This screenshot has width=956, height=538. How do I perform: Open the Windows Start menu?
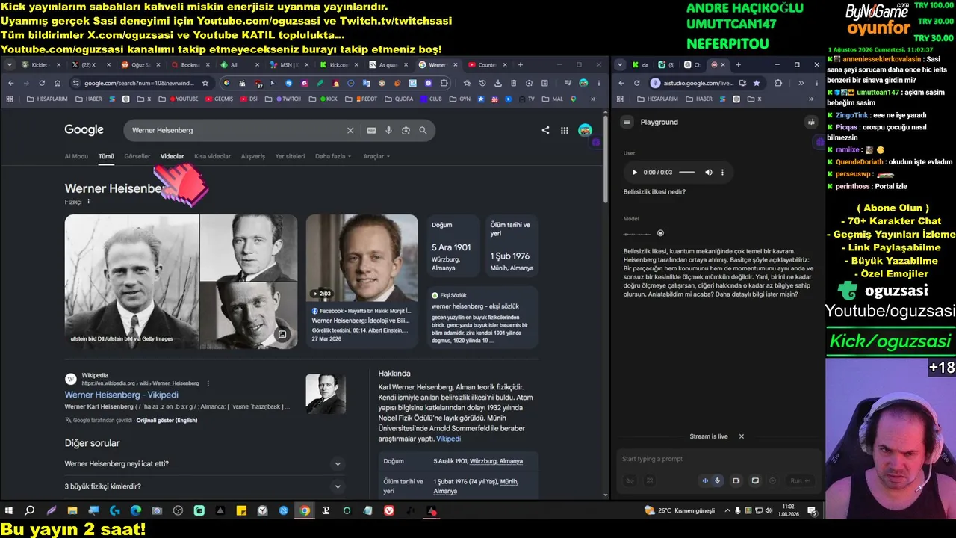point(9,510)
